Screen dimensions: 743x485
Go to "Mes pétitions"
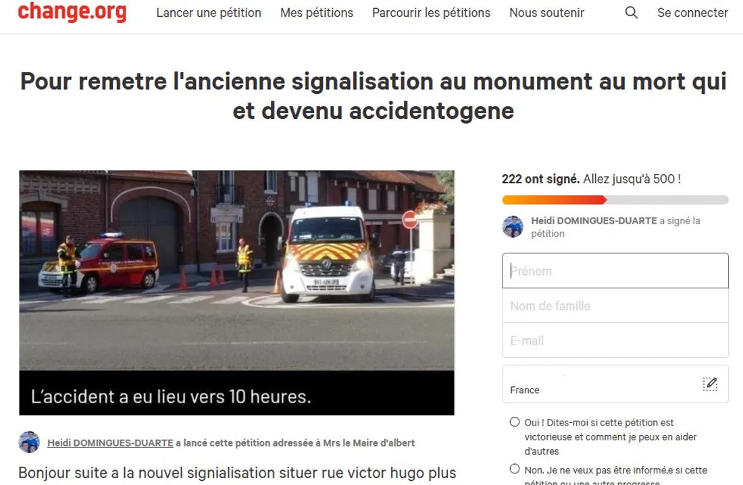(x=317, y=13)
